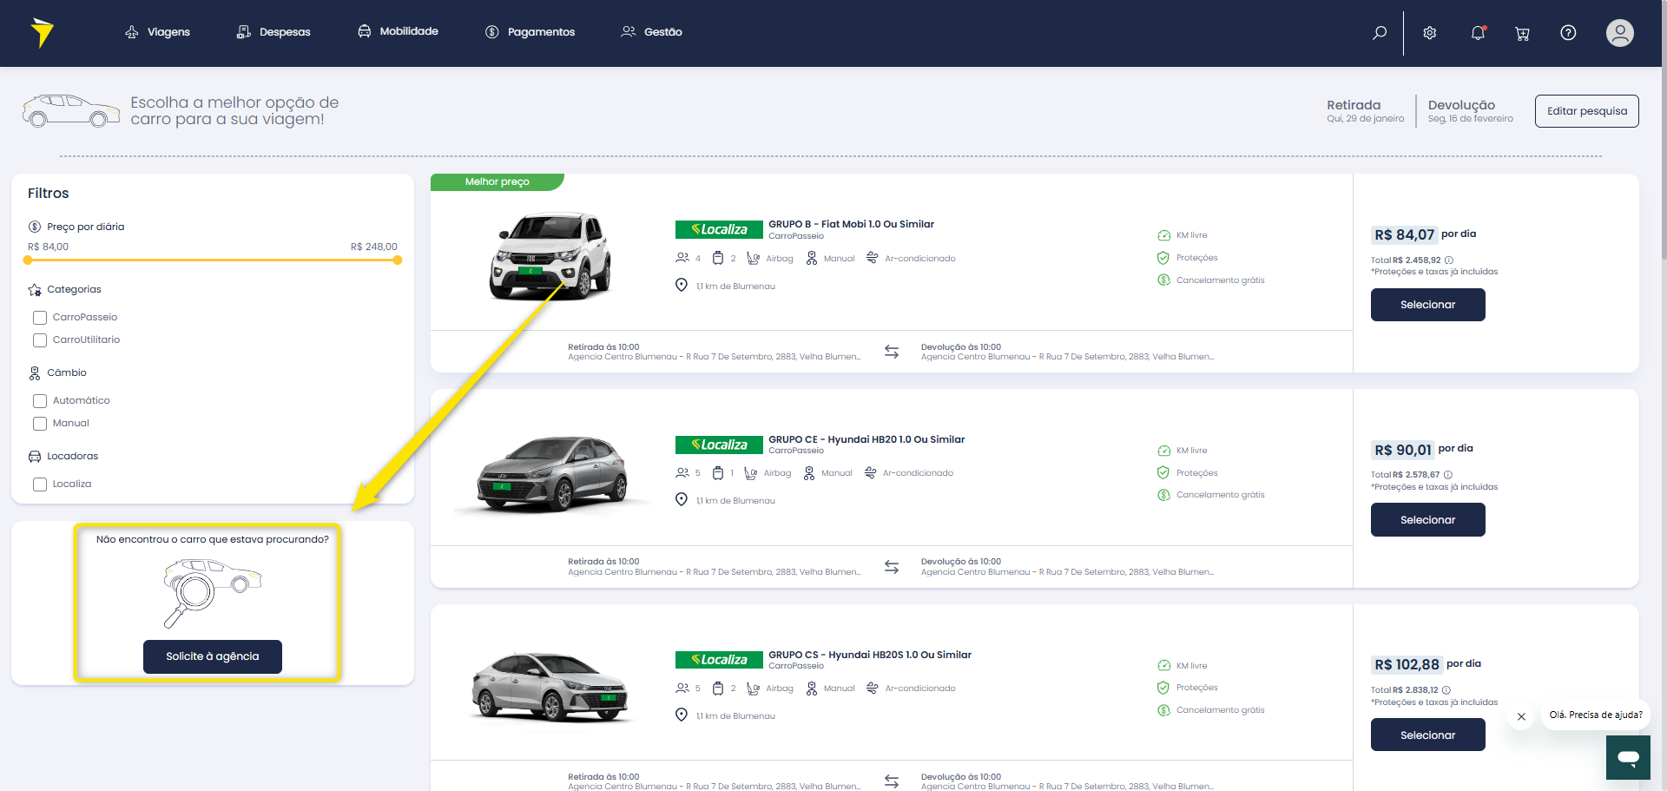Viewport: 1667px width, 791px height.
Task: Click the yellow arrow logo in navbar
Action: tap(42, 33)
